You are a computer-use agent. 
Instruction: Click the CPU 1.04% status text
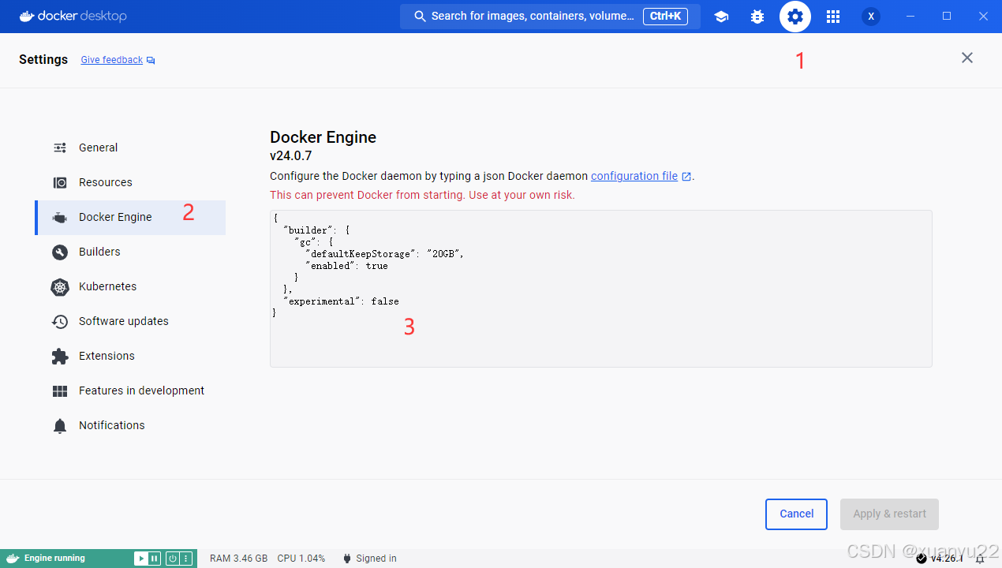301,559
